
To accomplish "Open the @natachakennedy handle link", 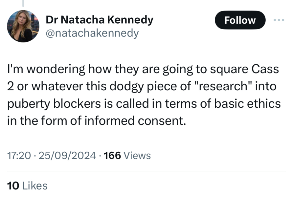I will pyautogui.click(x=92, y=33).
